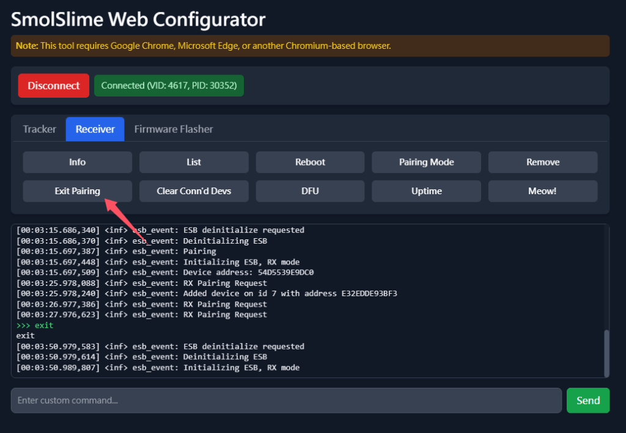Switch to the Tracker tab
The width and height of the screenshot is (626, 433).
pyautogui.click(x=40, y=129)
